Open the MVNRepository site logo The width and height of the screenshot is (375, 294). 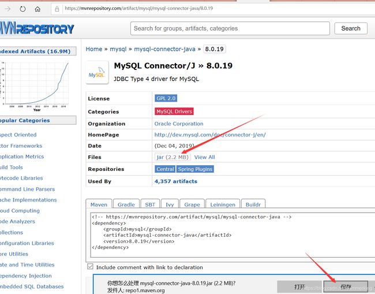tap(37, 29)
